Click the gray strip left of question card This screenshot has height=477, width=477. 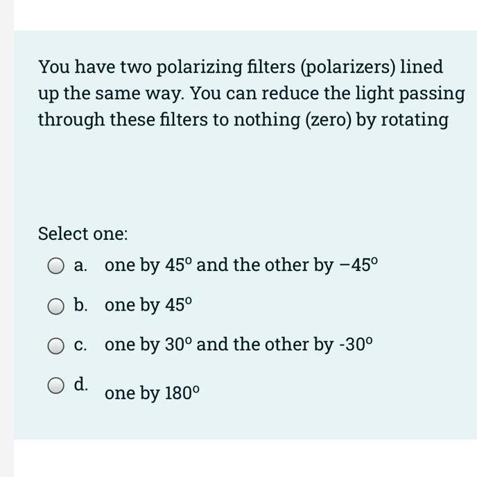tap(7, 236)
